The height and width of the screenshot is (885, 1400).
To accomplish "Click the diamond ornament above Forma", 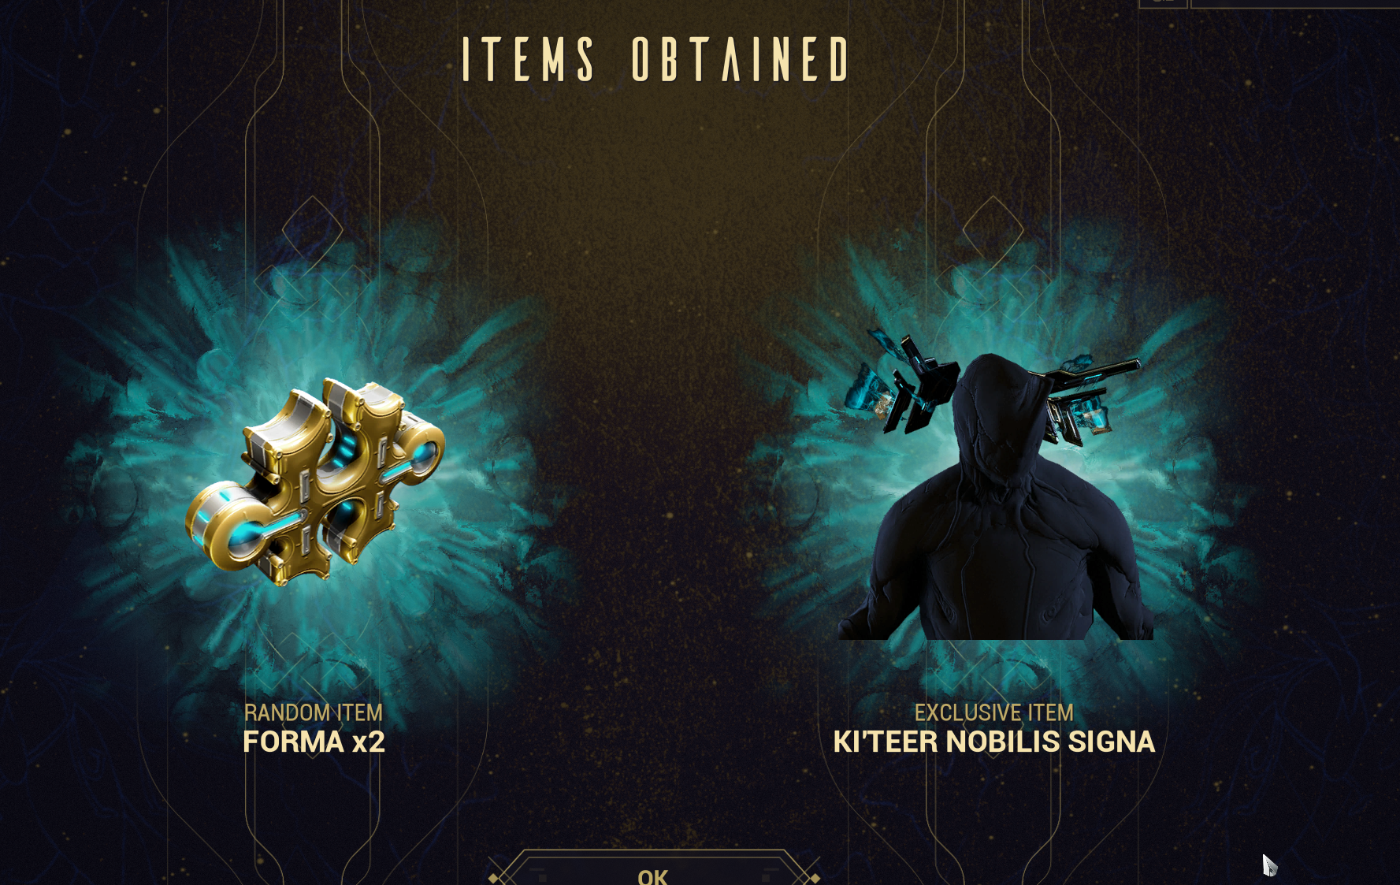I will coord(313,229).
